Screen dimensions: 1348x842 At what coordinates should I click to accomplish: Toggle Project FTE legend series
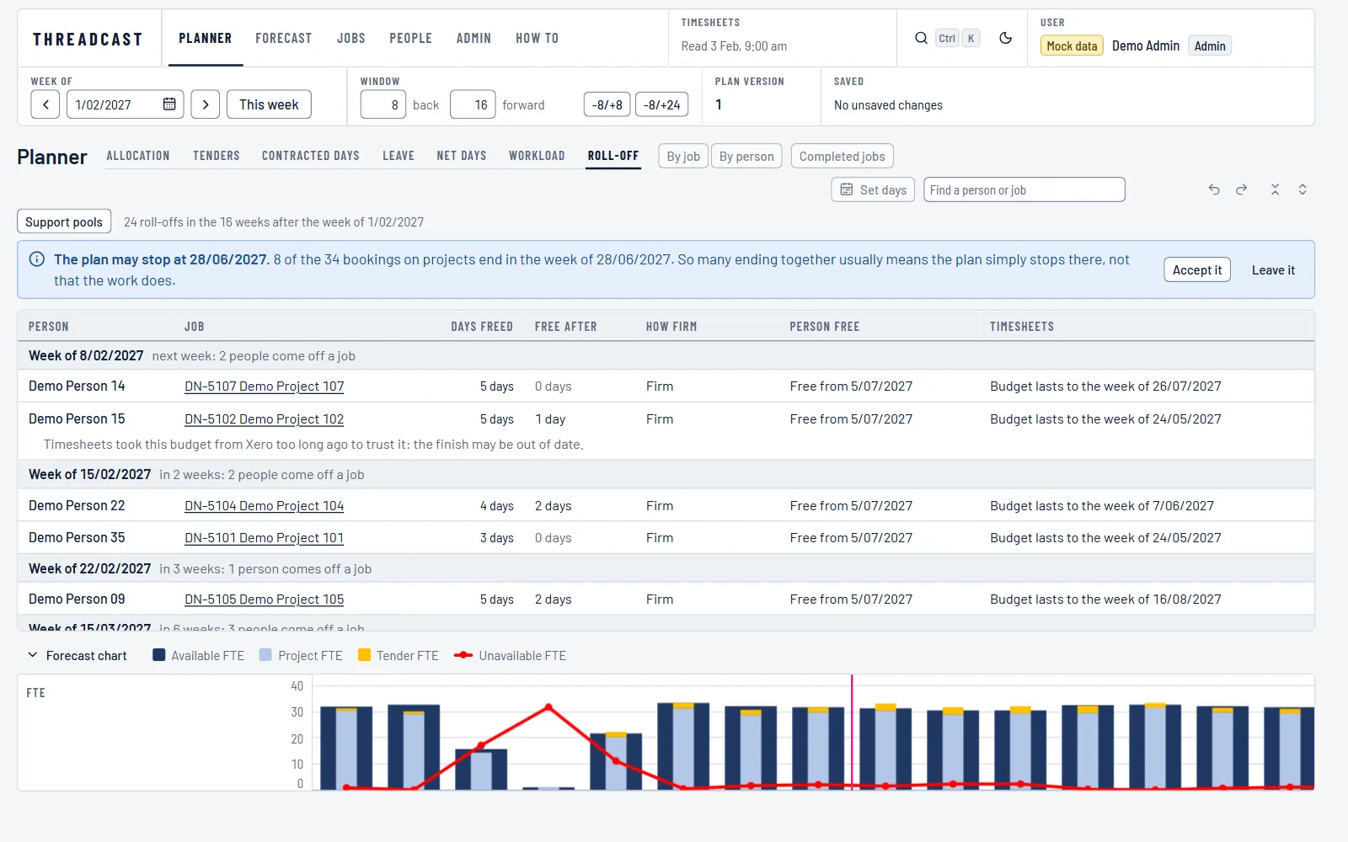click(x=301, y=655)
